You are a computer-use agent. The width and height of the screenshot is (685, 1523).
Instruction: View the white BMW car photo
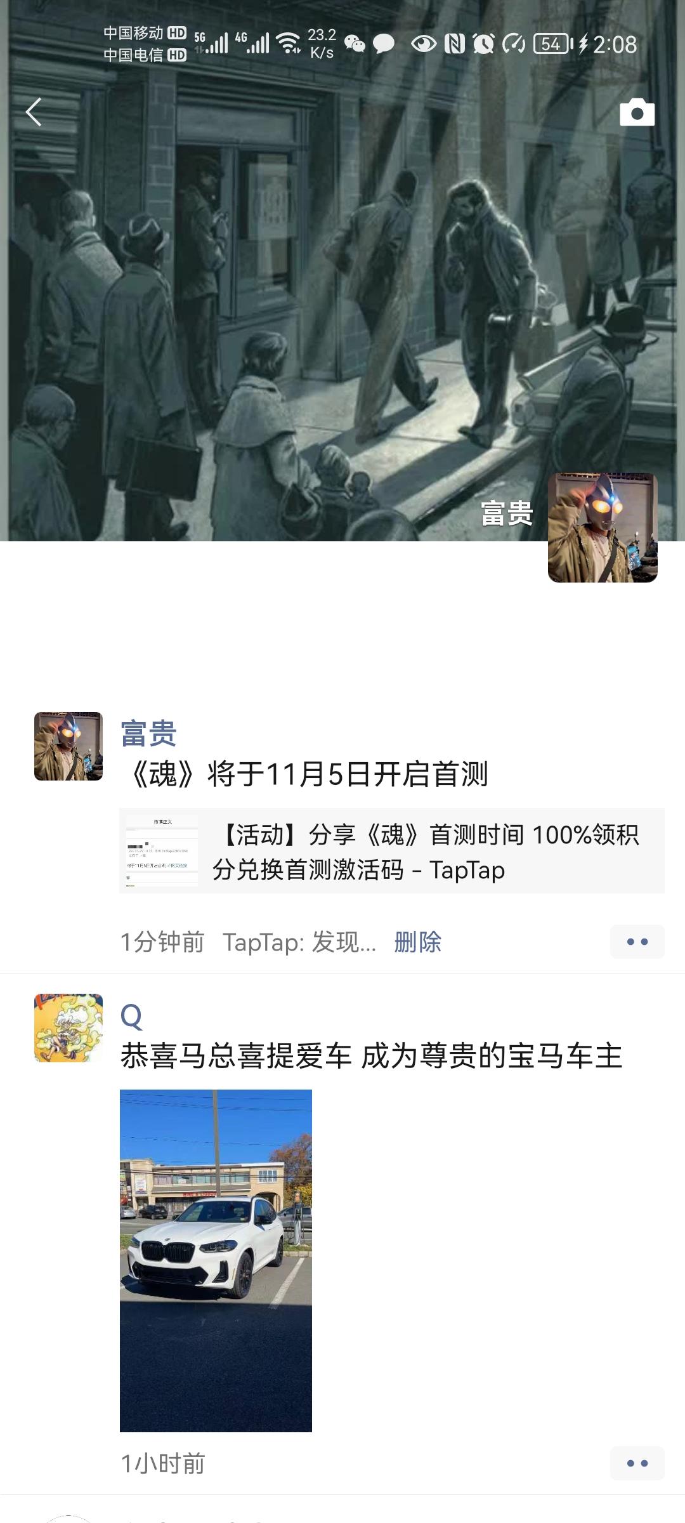216,1261
